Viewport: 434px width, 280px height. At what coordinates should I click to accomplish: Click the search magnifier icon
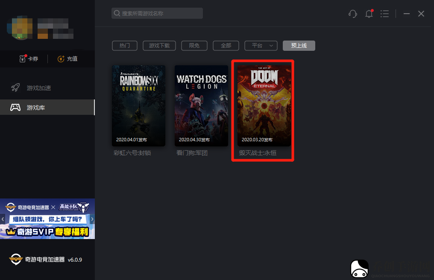coord(117,13)
